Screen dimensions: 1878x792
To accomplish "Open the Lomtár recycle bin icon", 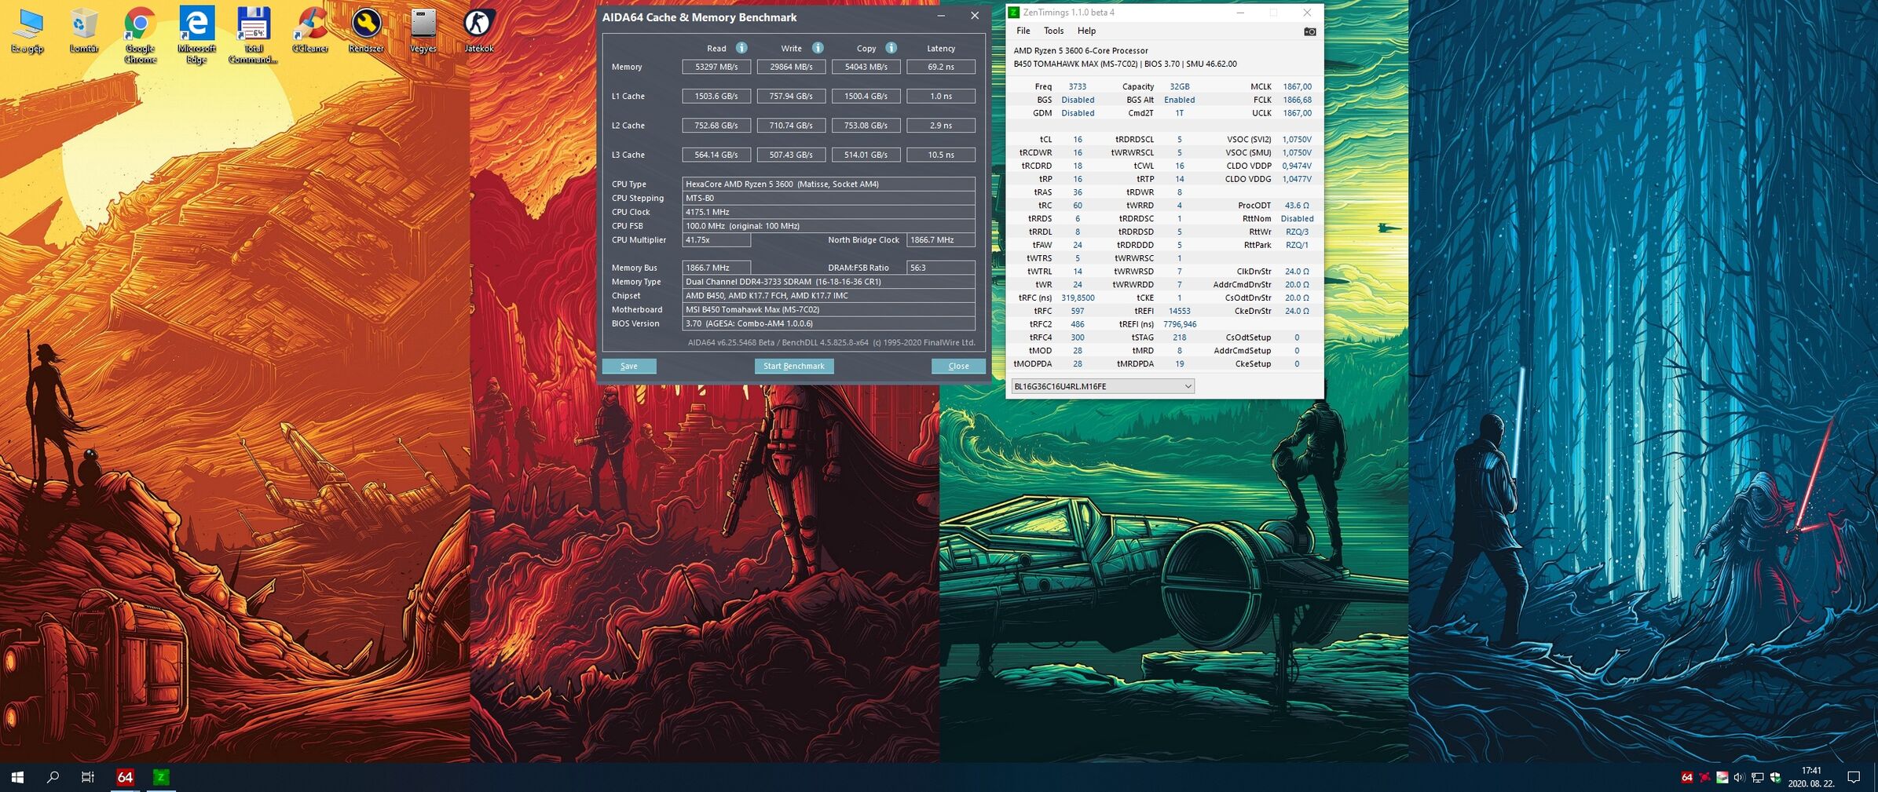I will (x=84, y=31).
